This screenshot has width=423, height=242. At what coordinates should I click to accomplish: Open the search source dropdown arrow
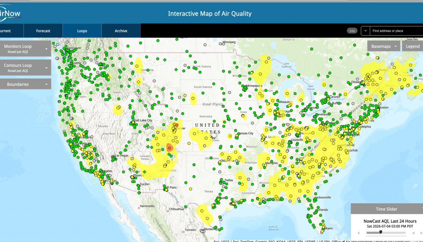pyautogui.click(x=366, y=31)
